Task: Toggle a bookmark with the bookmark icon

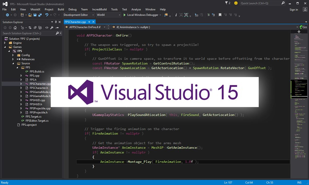Action: click(x=220, y=15)
